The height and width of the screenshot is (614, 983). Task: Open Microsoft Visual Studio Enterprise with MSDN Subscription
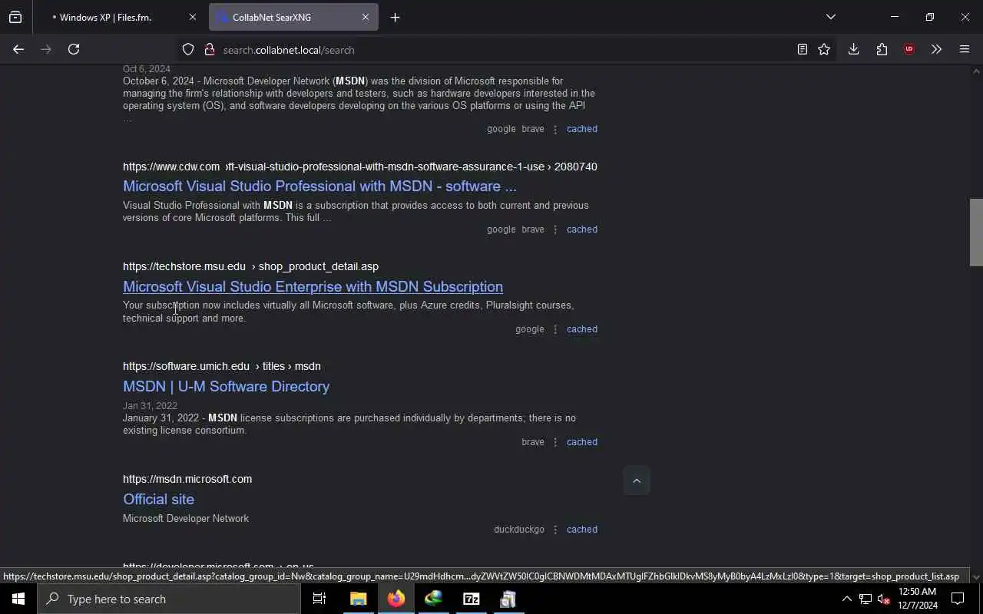[313, 286]
